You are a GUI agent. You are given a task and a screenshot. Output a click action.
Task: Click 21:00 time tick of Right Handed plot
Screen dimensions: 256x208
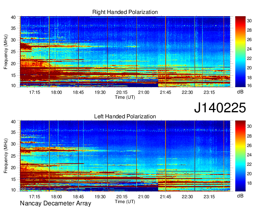coord(144,92)
